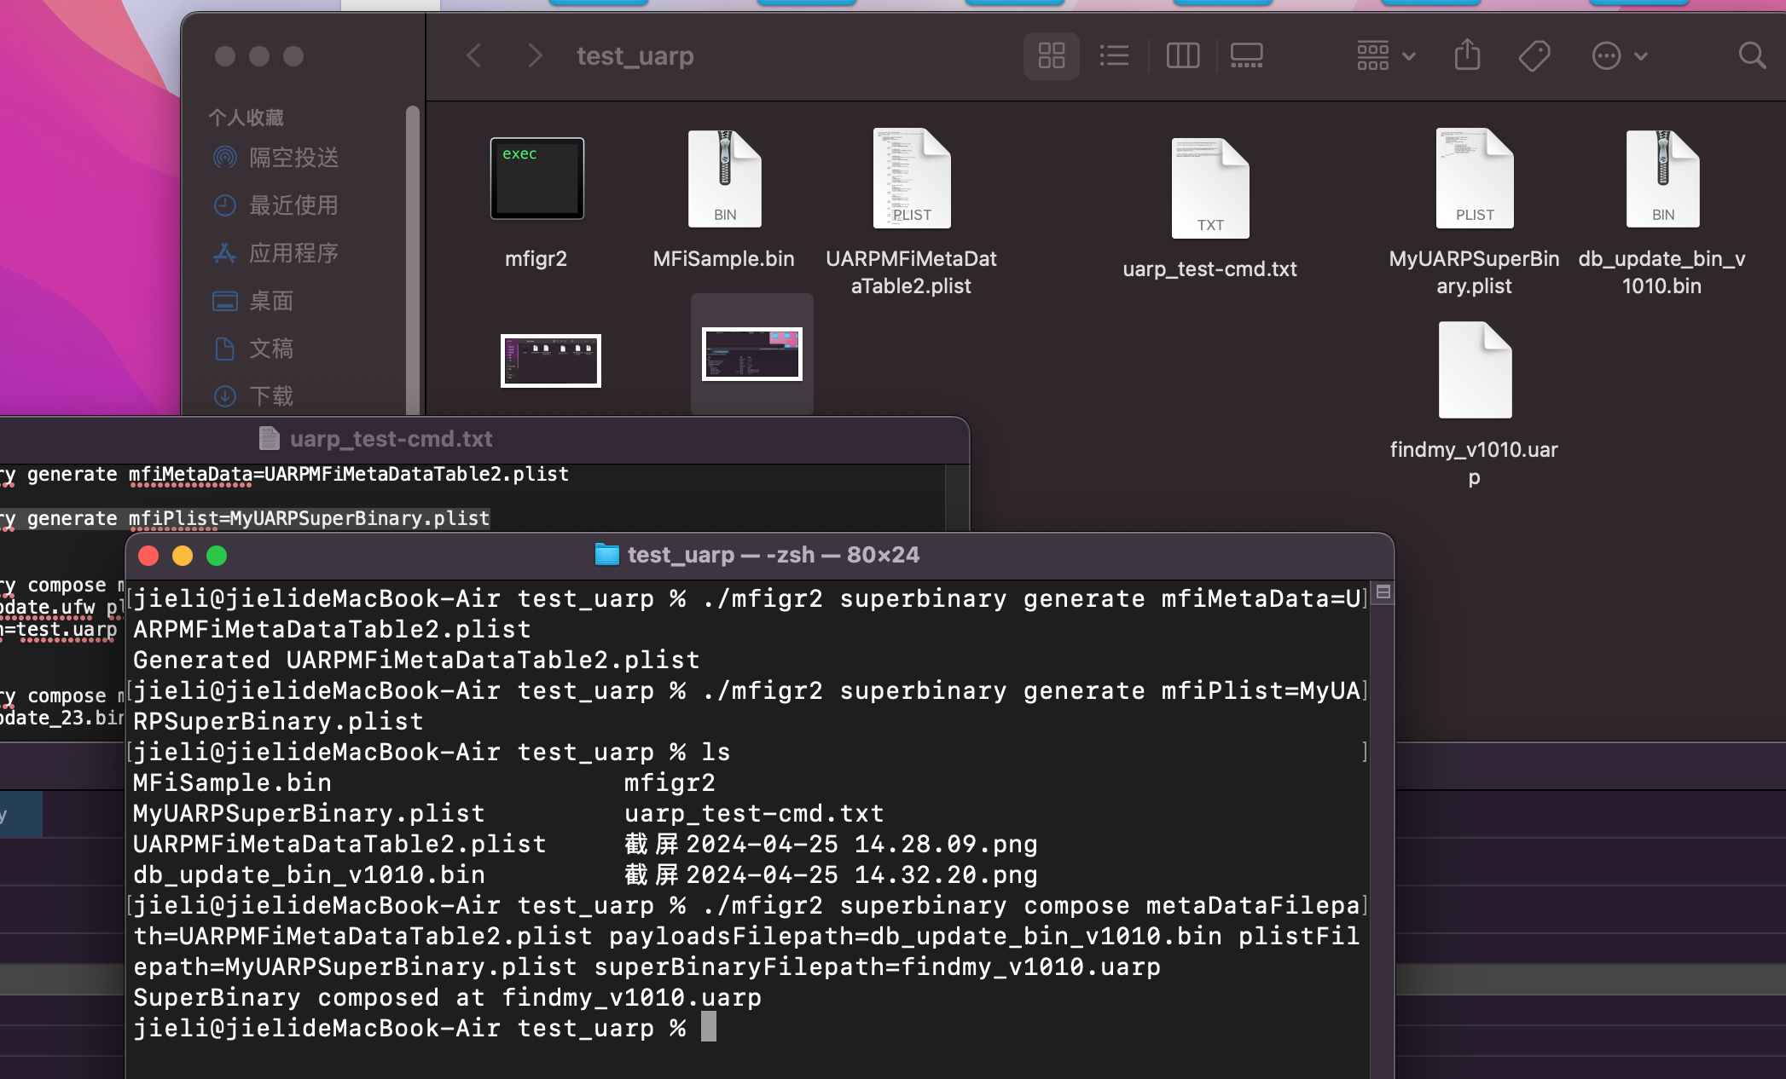Click the Finder tag icon
Image resolution: width=1786 pixels, height=1079 pixels.
pyautogui.click(x=1534, y=56)
